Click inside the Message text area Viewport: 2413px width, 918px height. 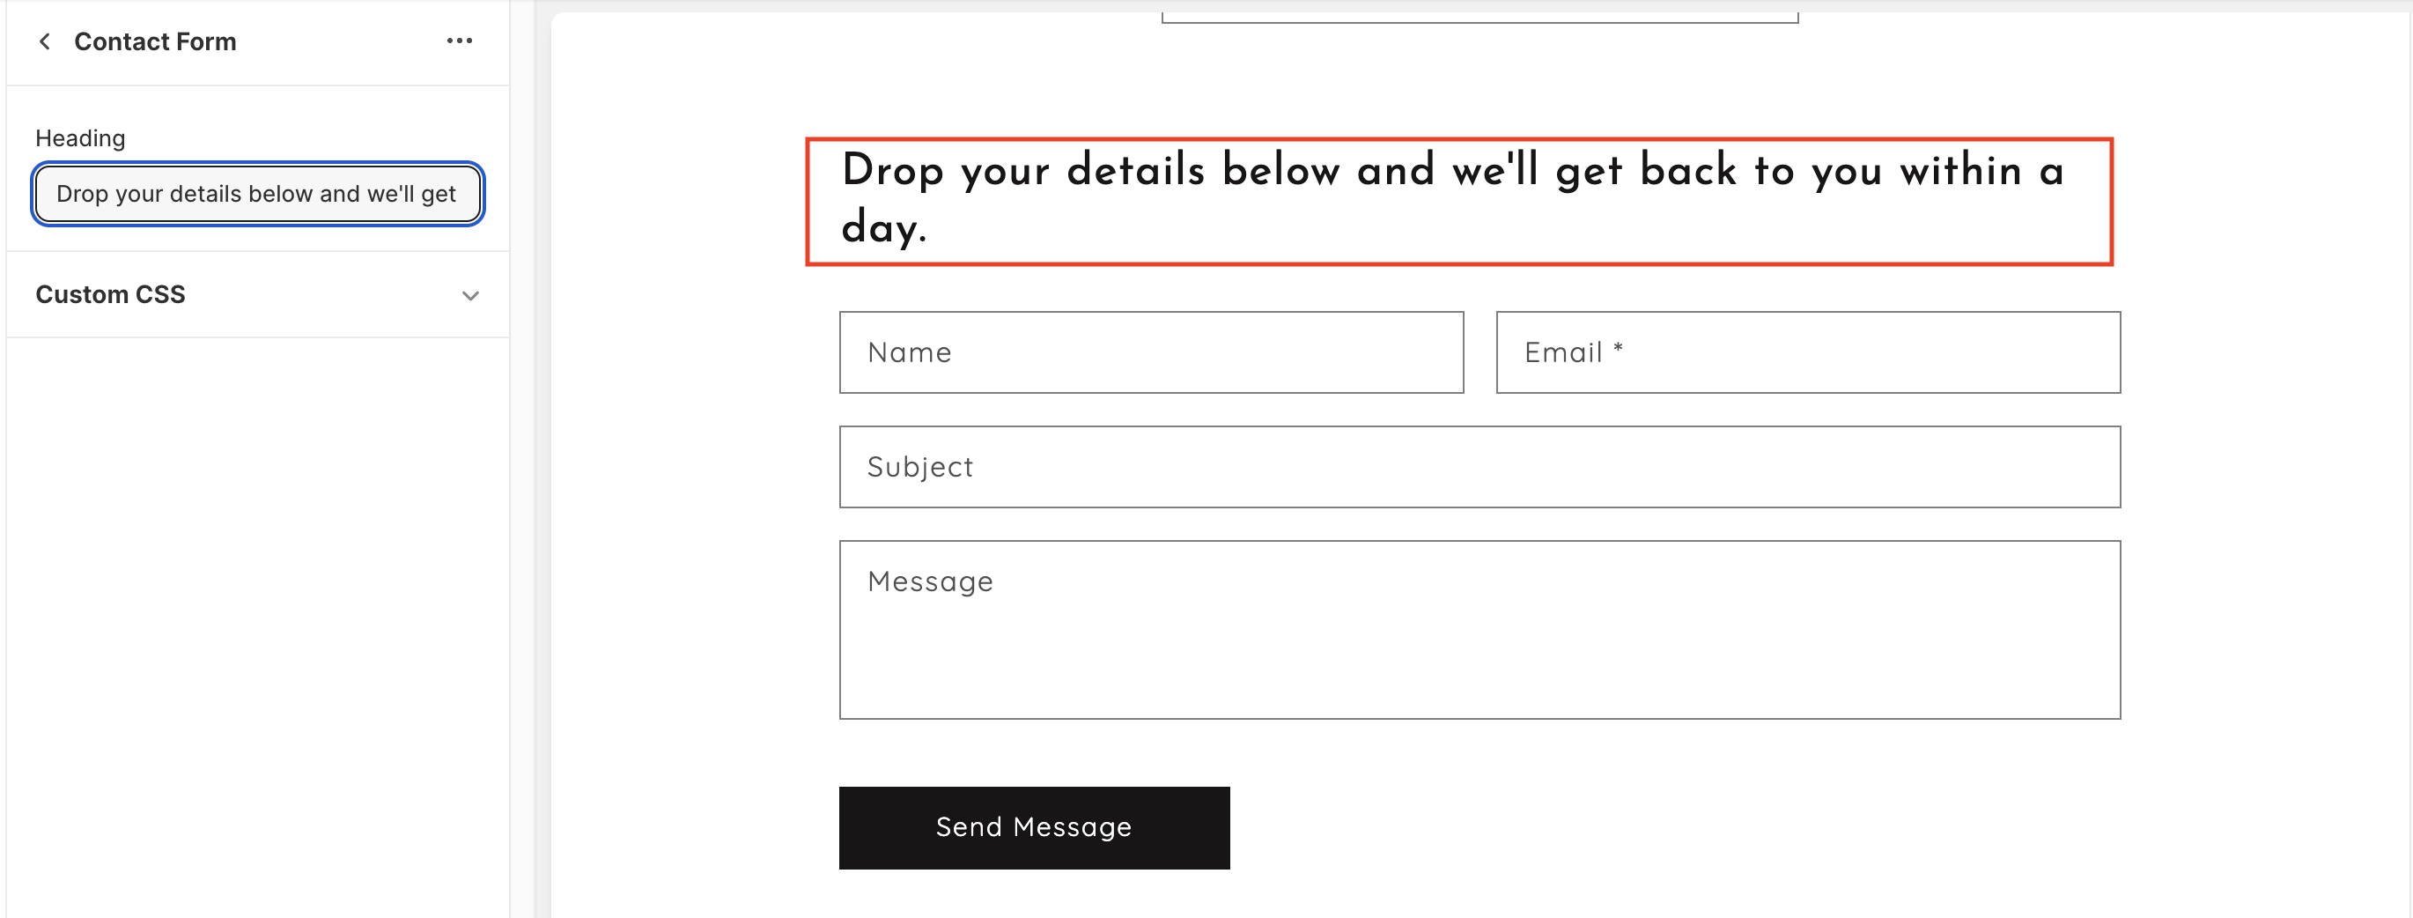[1480, 647]
